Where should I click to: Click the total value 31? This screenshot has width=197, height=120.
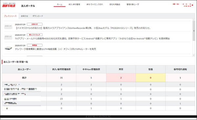pos(61,78)
